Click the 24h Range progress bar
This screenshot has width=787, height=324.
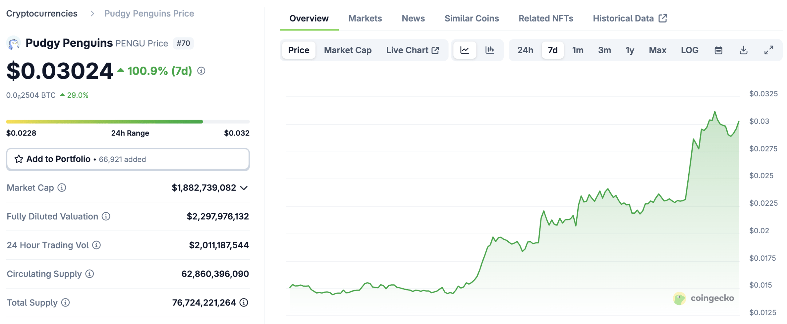[x=128, y=122]
